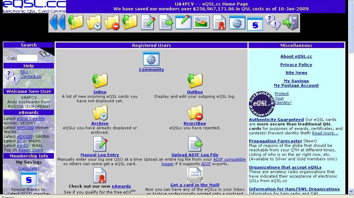Open About eQSL.cc link
Screen dimensions: 354x198
coord(296,56)
